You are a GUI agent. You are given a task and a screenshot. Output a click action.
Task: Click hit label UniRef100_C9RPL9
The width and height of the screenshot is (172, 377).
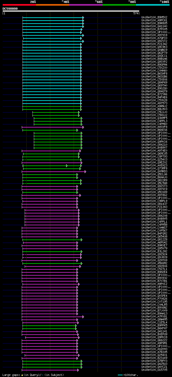click(x=154, y=201)
